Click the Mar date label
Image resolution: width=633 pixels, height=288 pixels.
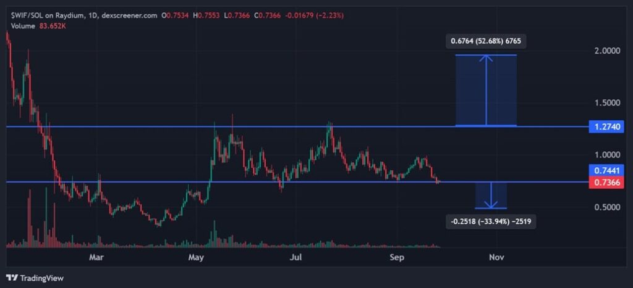(96, 257)
